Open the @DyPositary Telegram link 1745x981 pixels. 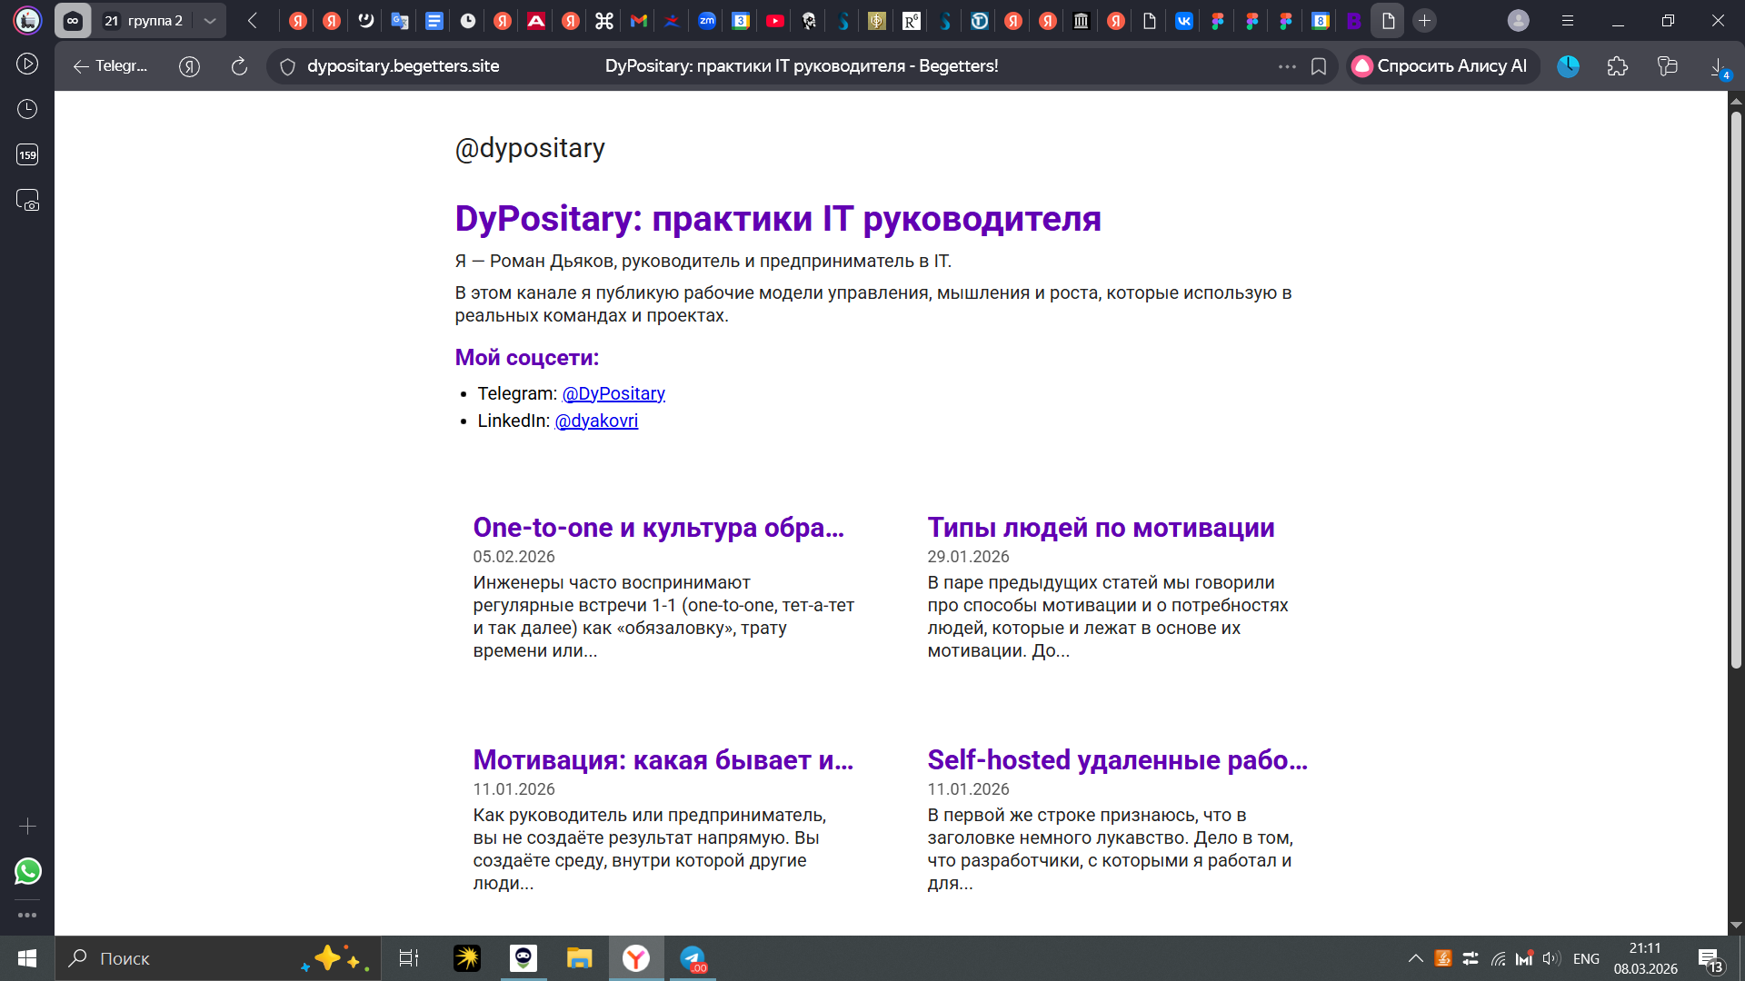(613, 393)
